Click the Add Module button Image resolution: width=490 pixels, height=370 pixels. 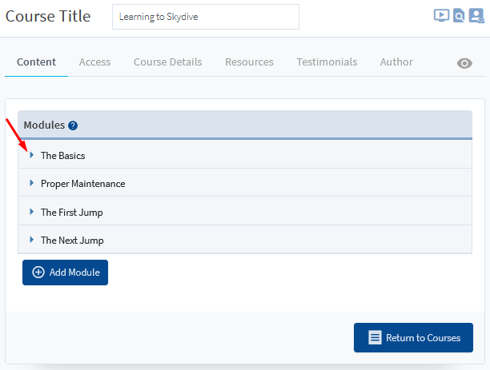pos(65,273)
